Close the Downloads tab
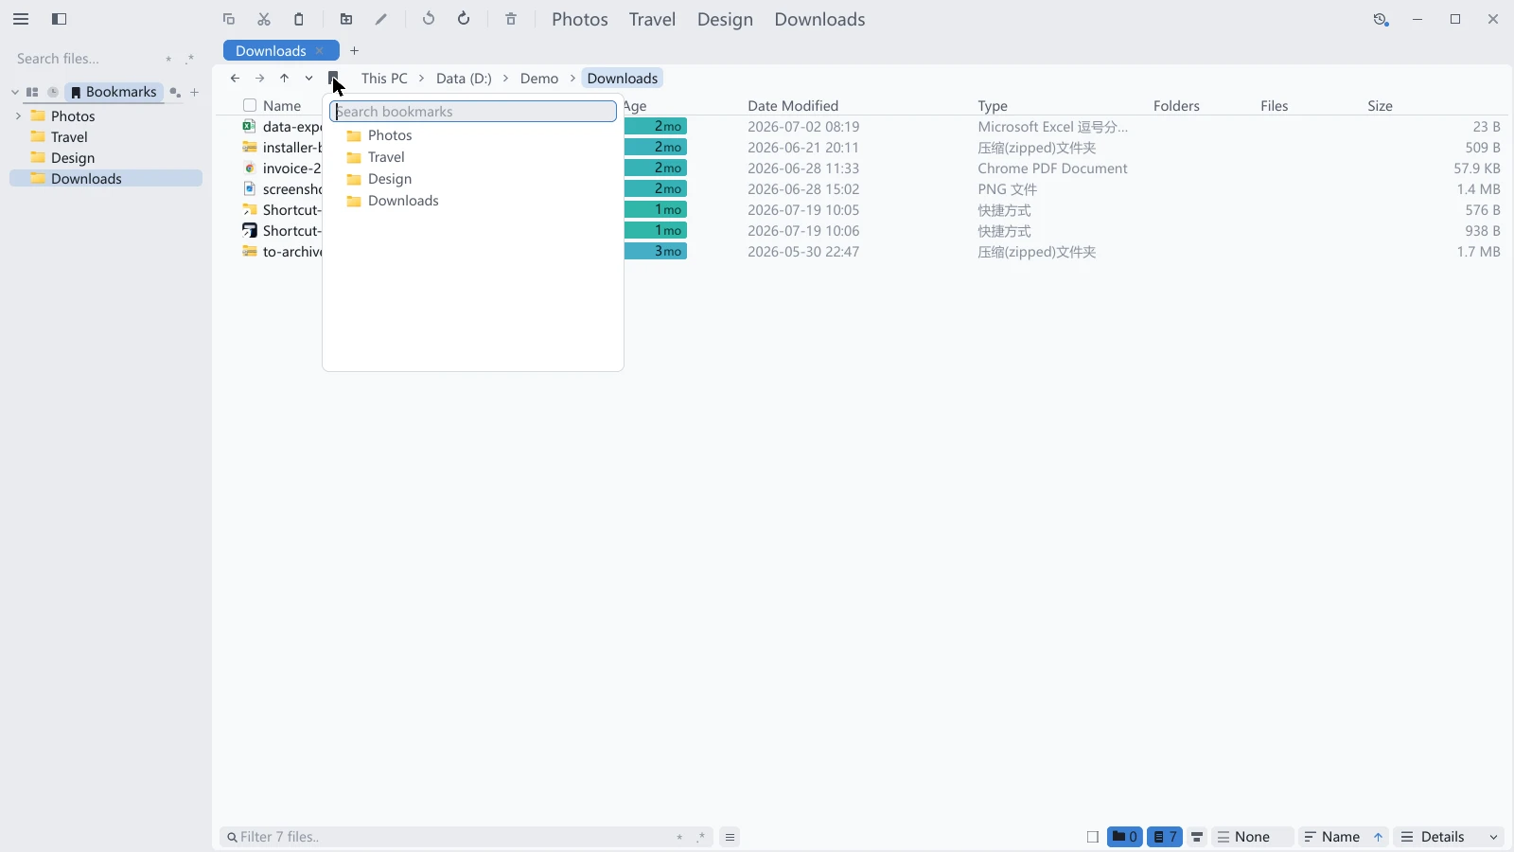The height and width of the screenshot is (852, 1514). pos(320,51)
